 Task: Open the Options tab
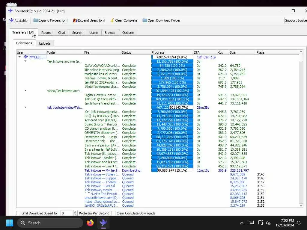pyautogui.click(x=128, y=33)
